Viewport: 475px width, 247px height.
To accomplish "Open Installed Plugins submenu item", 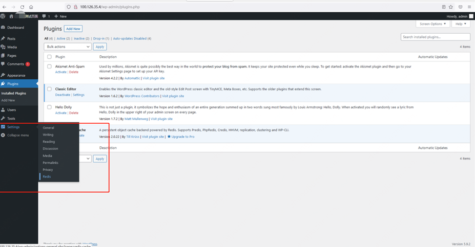I will (x=14, y=94).
